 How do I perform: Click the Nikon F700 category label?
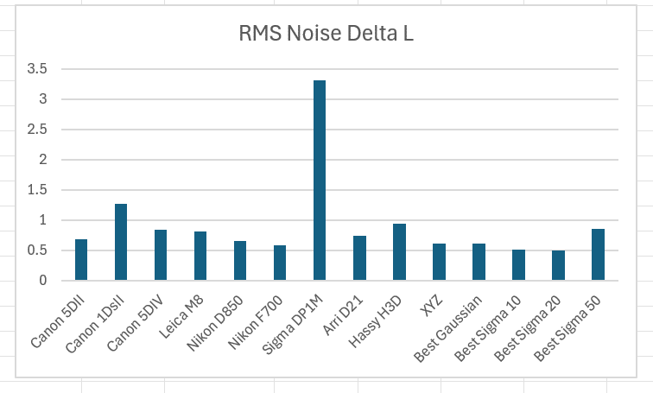(256, 322)
